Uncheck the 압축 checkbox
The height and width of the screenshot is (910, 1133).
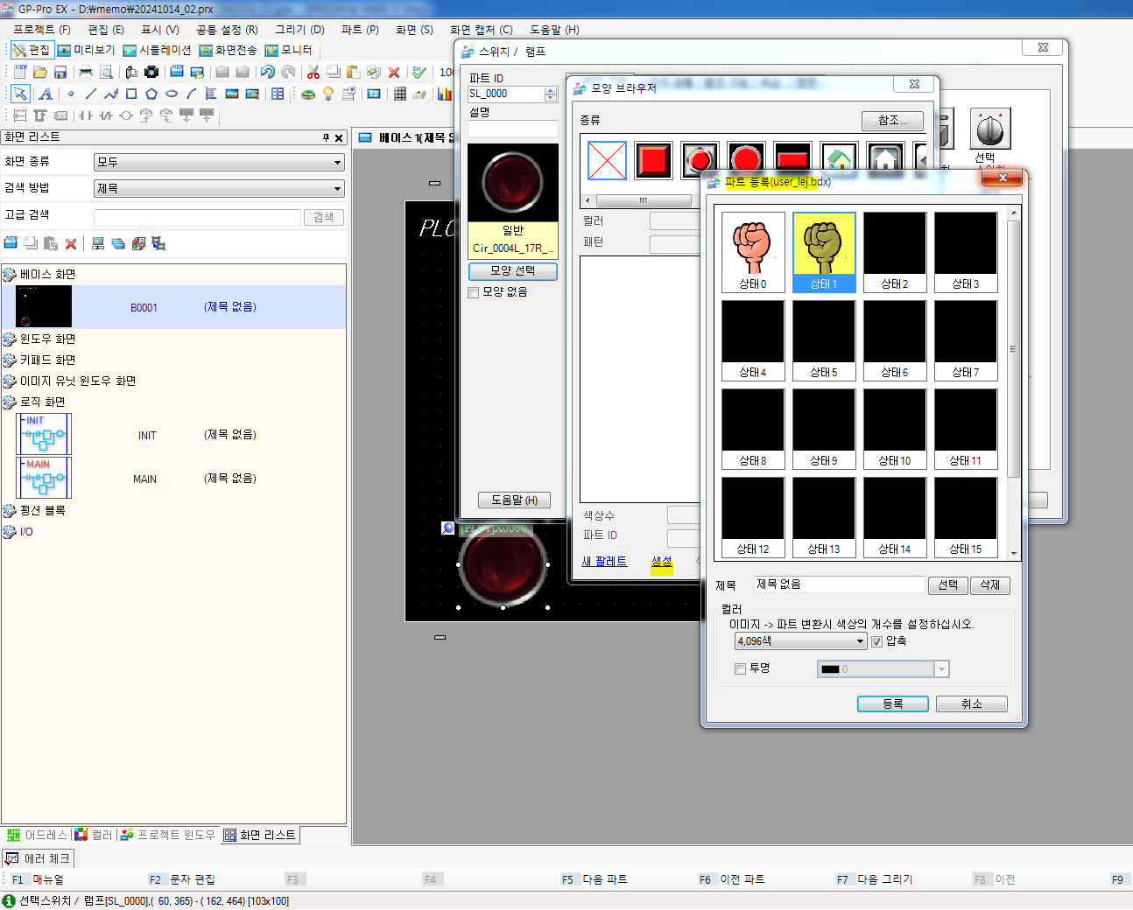coord(876,641)
